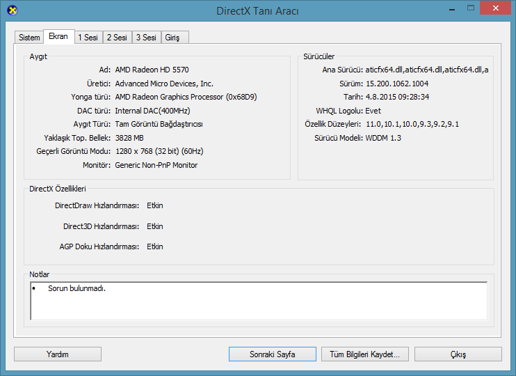Maximize the DirectX Tanı Aracı window

pos(471,8)
